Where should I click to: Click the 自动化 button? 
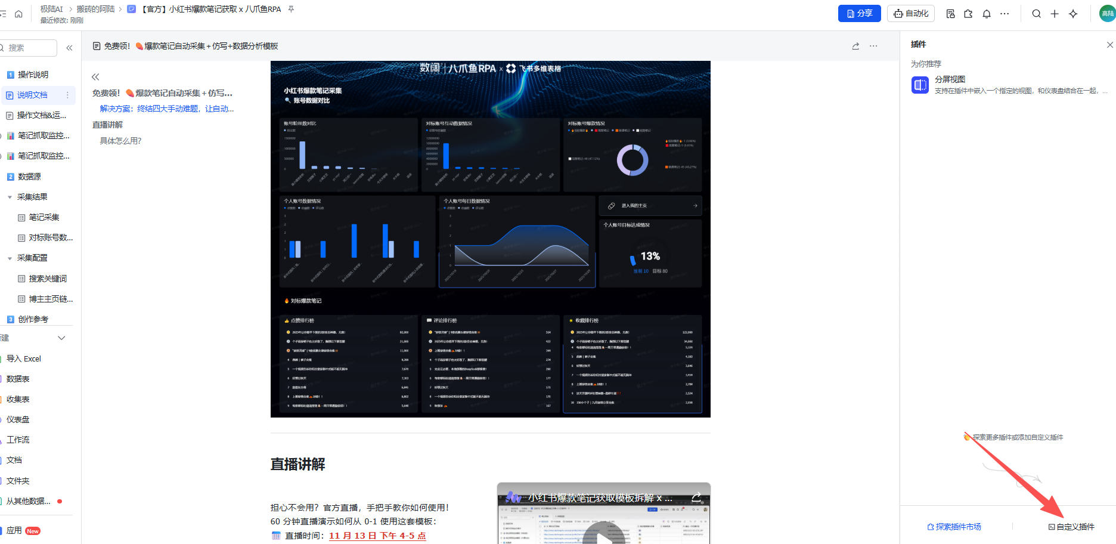coord(911,14)
